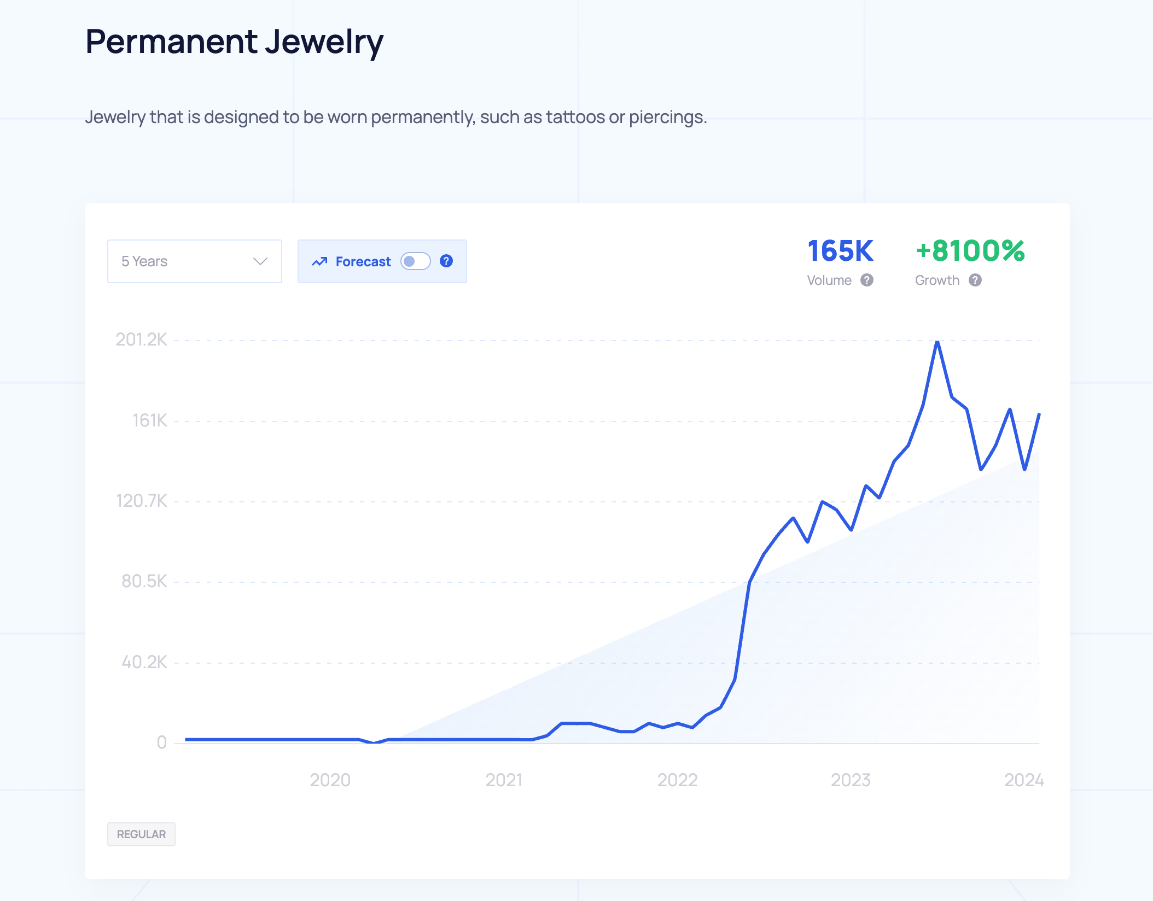Toggle the Forecast switch on

pyautogui.click(x=415, y=261)
